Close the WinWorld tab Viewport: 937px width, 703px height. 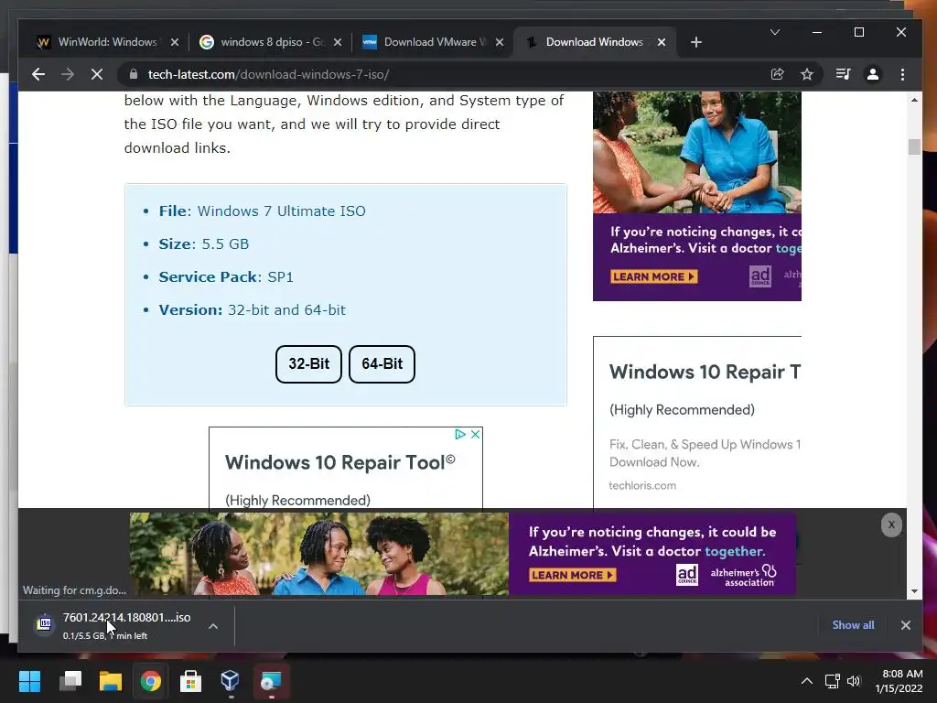(175, 42)
